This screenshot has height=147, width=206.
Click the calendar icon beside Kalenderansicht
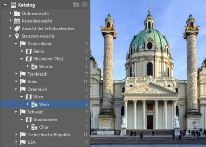coord(17,21)
